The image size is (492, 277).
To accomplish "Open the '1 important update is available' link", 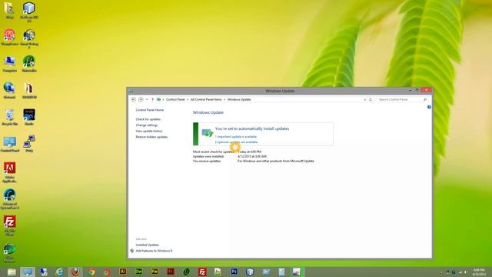I will pos(236,137).
